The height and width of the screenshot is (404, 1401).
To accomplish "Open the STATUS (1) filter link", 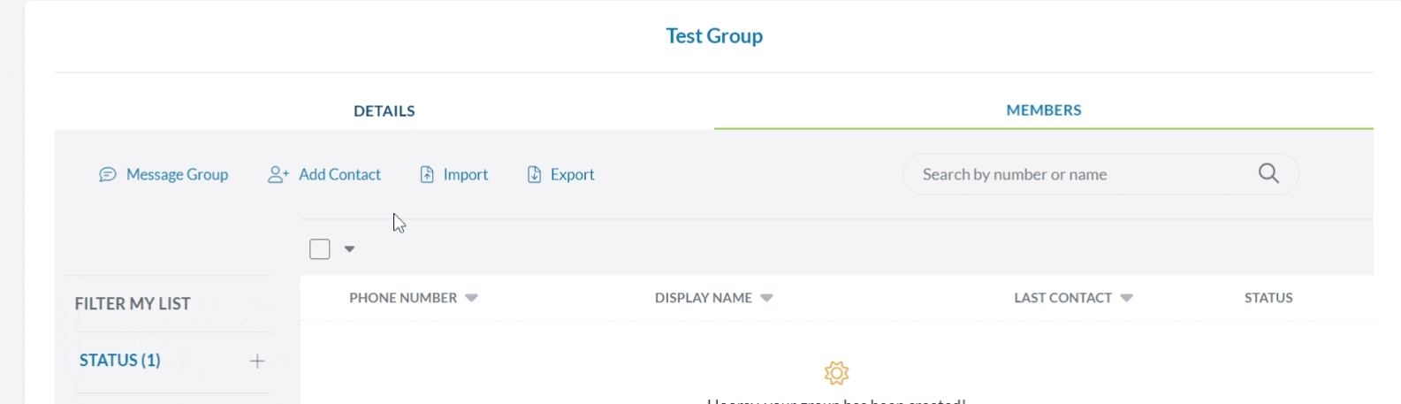I will pyautogui.click(x=120, y=361).
